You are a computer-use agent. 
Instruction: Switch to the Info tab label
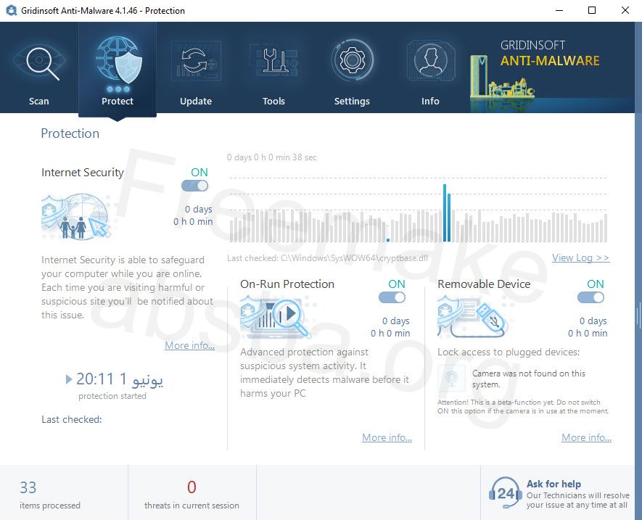click(430, 101)
